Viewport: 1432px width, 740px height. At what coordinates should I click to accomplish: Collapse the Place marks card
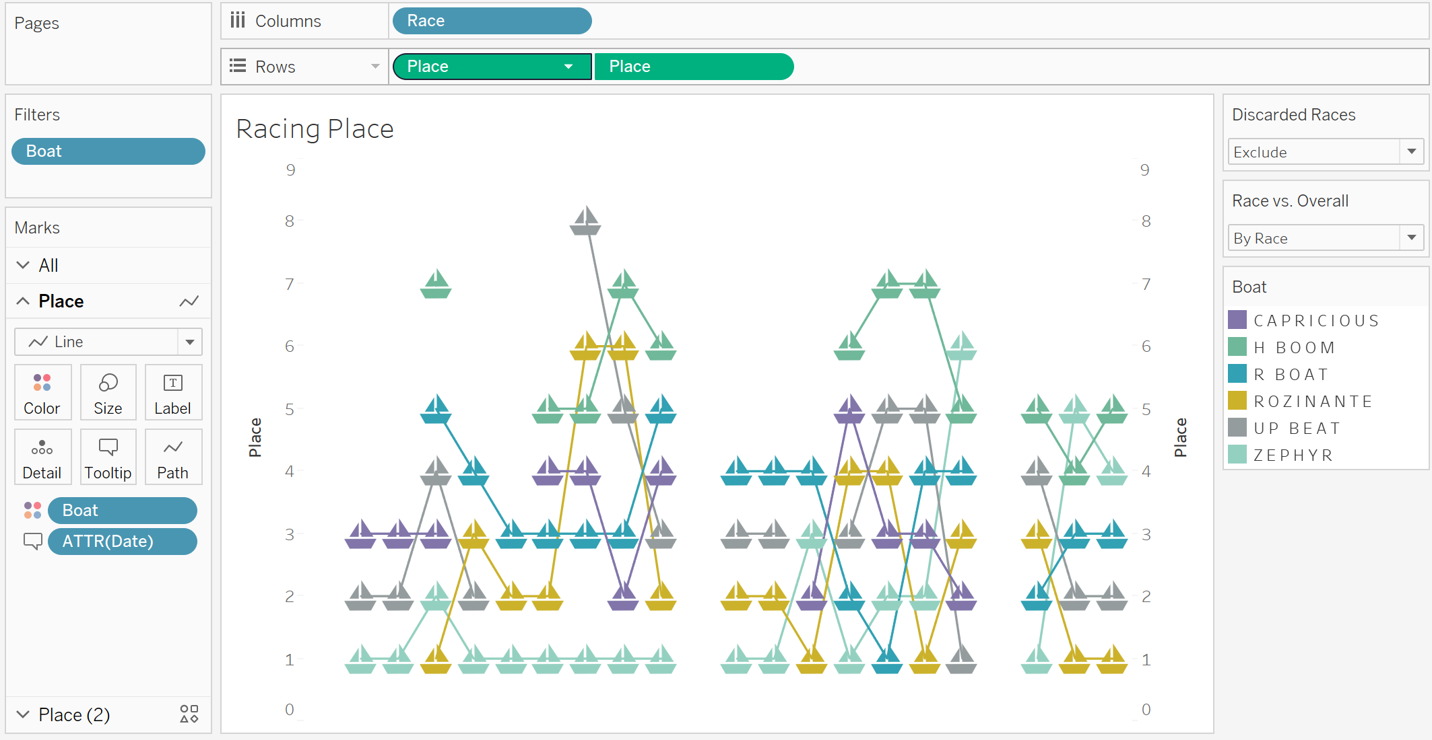(x=23, y=301)
